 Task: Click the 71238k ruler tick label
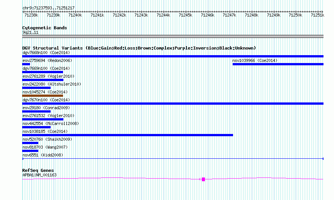(x=31, y=15)
